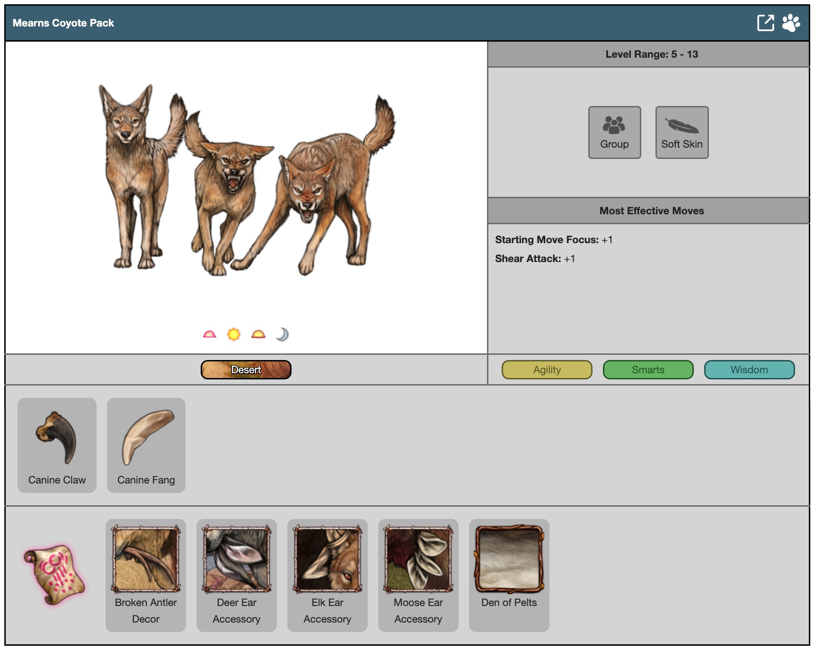This screenshot has width=814, height=650.
Task: Select the Canine Fang item
Action: 146,445
